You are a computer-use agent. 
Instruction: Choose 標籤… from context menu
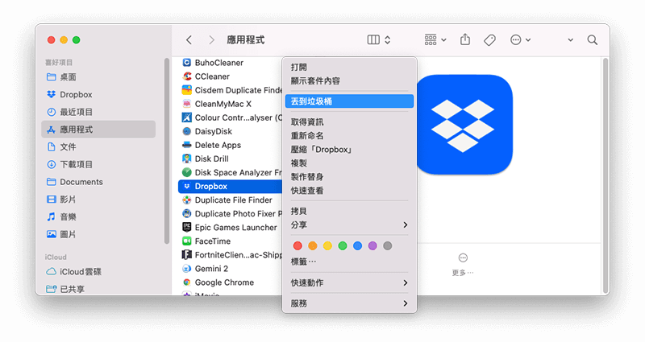[x=349, y=262]
